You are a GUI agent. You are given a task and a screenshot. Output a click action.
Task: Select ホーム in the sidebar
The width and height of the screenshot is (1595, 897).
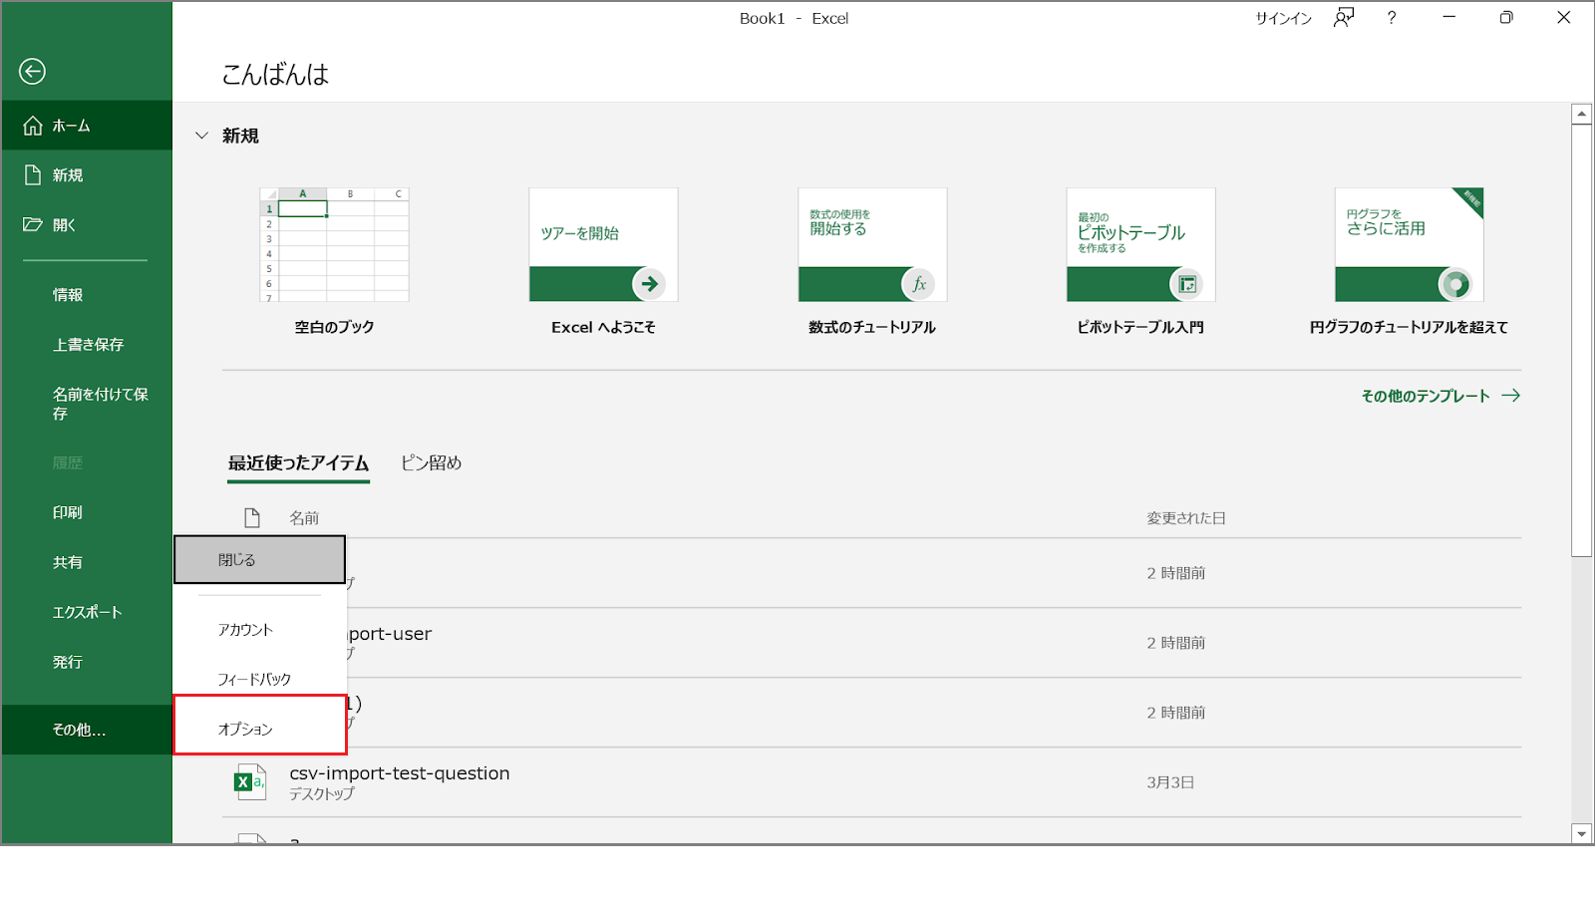coord(87,126)
